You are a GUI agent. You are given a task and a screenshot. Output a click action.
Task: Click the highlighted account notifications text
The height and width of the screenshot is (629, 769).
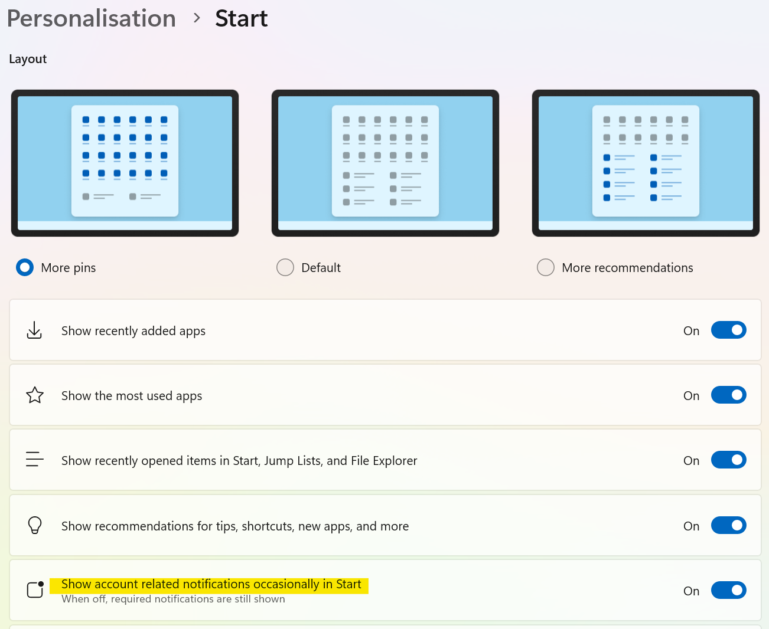[211, 585]
